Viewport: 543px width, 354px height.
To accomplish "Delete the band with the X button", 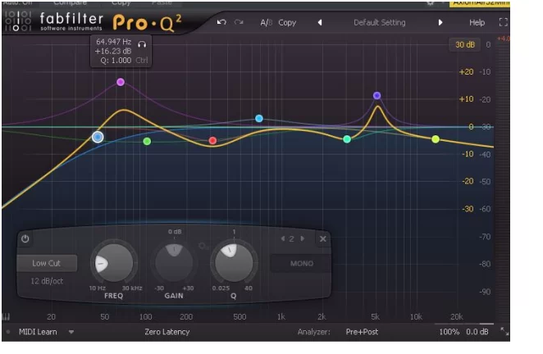I will [322, 238].
